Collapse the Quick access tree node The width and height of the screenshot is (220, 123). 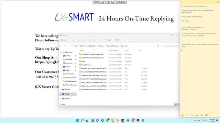pyautogui.click(x=60, y=52)
